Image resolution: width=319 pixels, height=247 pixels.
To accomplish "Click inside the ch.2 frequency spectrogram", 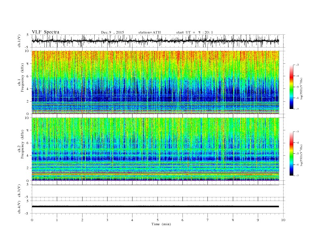I will [155, 149].
